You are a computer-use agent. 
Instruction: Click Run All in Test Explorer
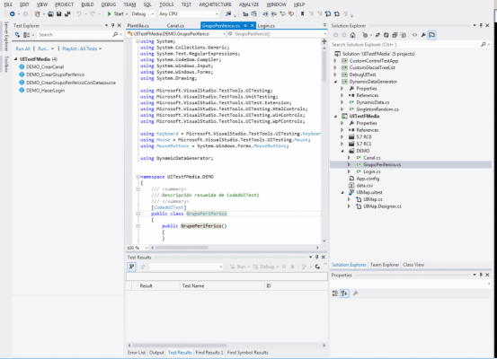click(22, 48)
